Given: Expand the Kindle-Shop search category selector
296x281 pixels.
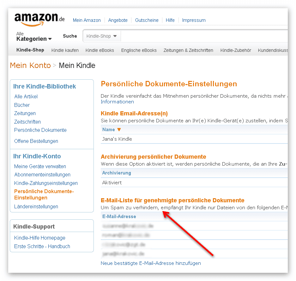Looking at the screenshot, I should 101,36.
